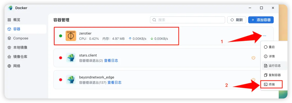This screenshot has width=292, height=103.
Task: Open 查看日志 link for beyondnetwork_edge
Action: pyautogui.click(x=115, y=83)
